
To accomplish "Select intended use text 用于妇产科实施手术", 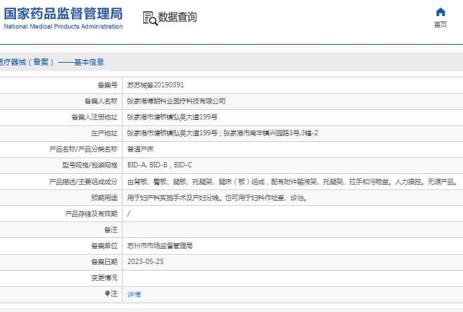I will point(217,197).
